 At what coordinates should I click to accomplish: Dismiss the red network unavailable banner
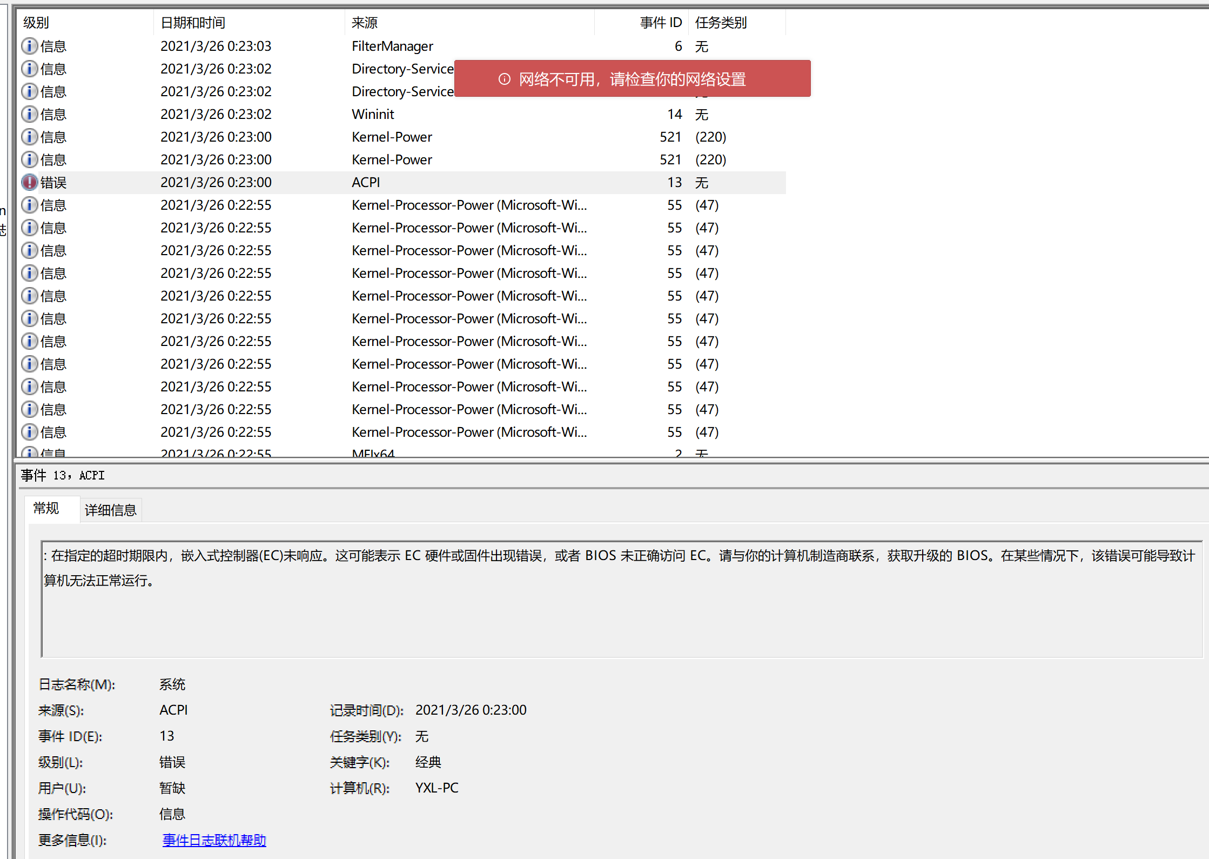pos(632,79)
